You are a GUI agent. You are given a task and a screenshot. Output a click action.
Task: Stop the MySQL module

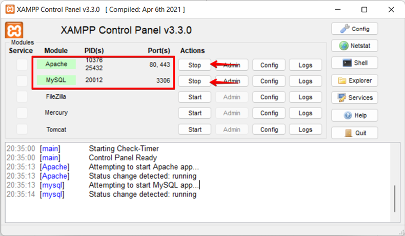coord(194,81)
